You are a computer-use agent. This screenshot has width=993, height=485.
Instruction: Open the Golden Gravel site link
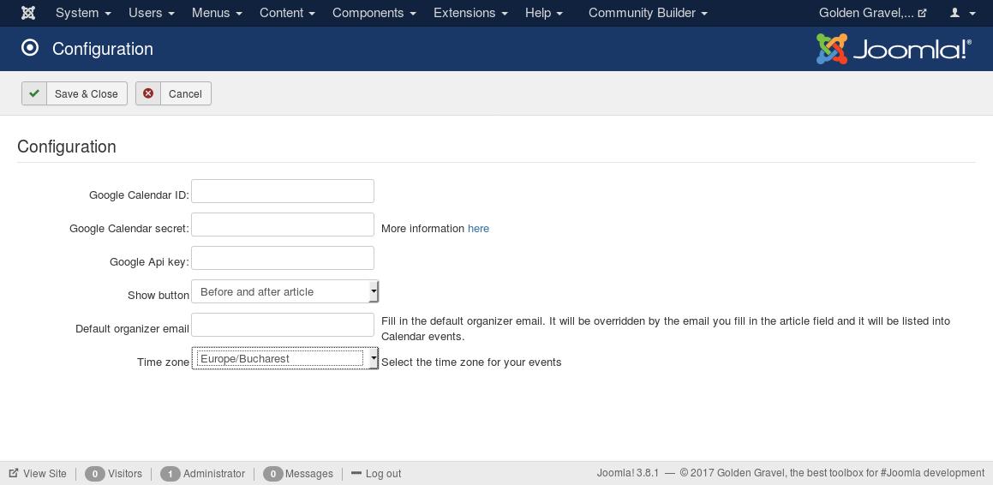coord(873,13)
